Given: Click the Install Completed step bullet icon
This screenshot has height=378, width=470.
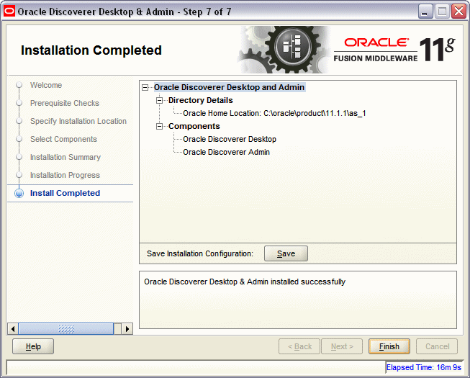Looking at the screenshot, I should 19,194.
